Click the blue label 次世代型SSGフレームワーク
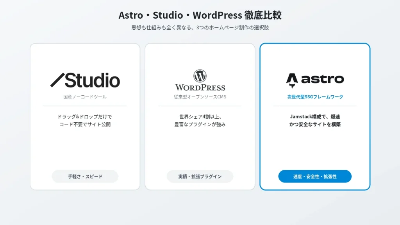The image size is (400, 225). [x=315, y=97]
